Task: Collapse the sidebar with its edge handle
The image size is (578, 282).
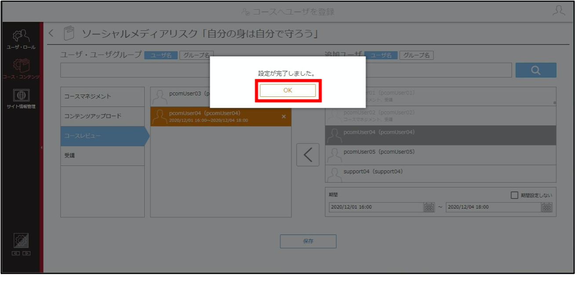Action: tap(41, 147)
